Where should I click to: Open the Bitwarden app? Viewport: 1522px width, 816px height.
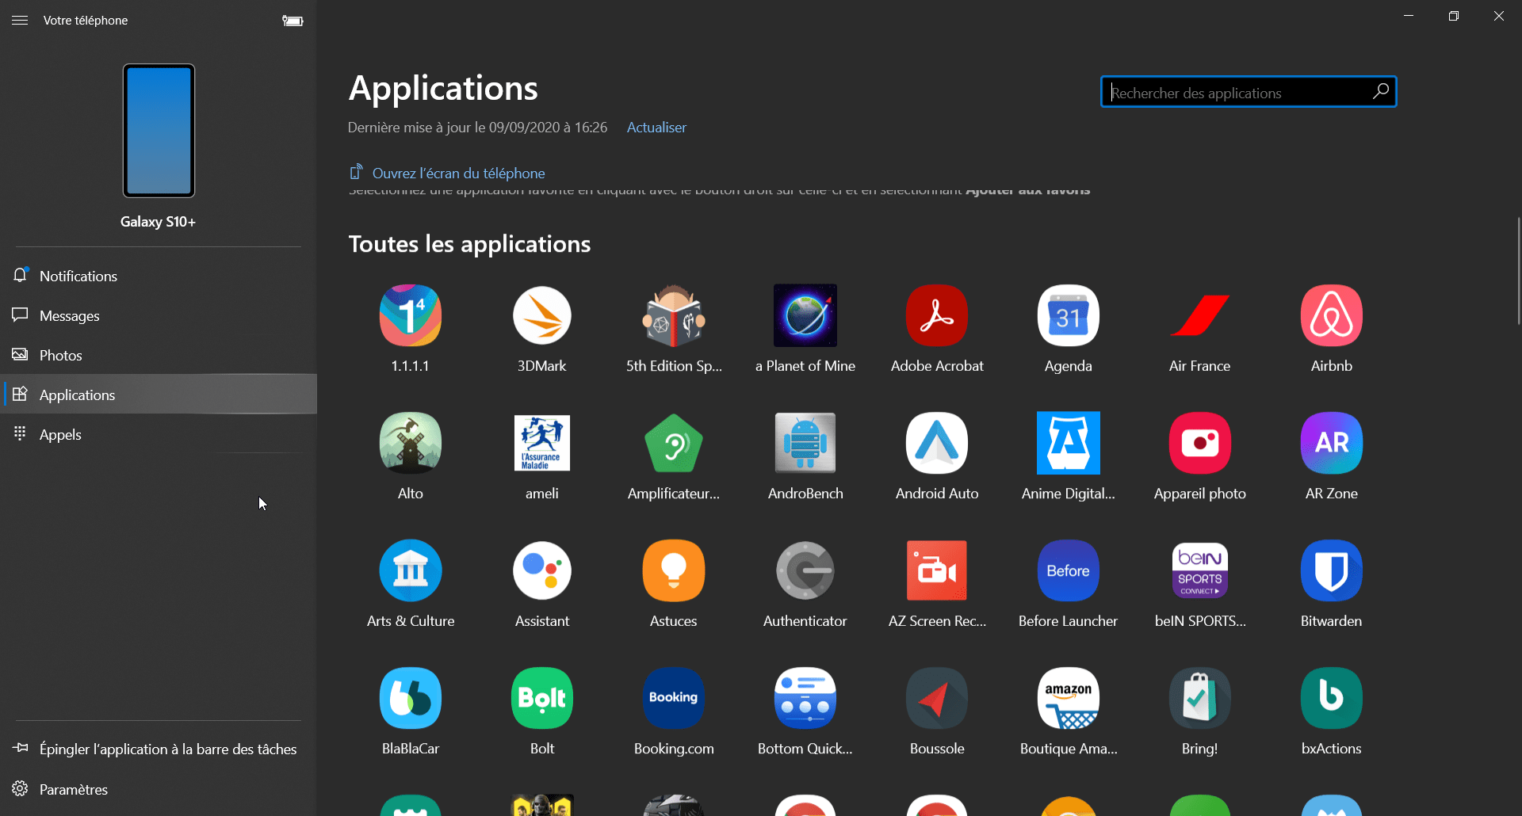[1331, 570]
